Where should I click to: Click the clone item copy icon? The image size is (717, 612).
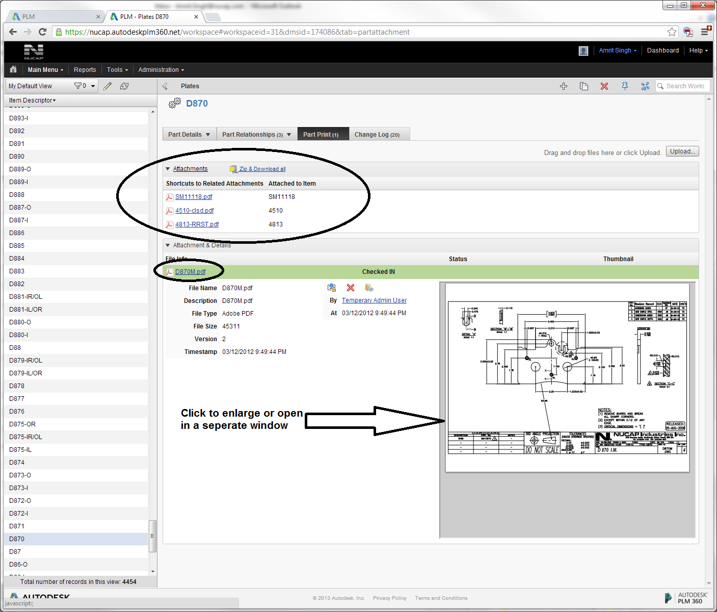[584, 86]
